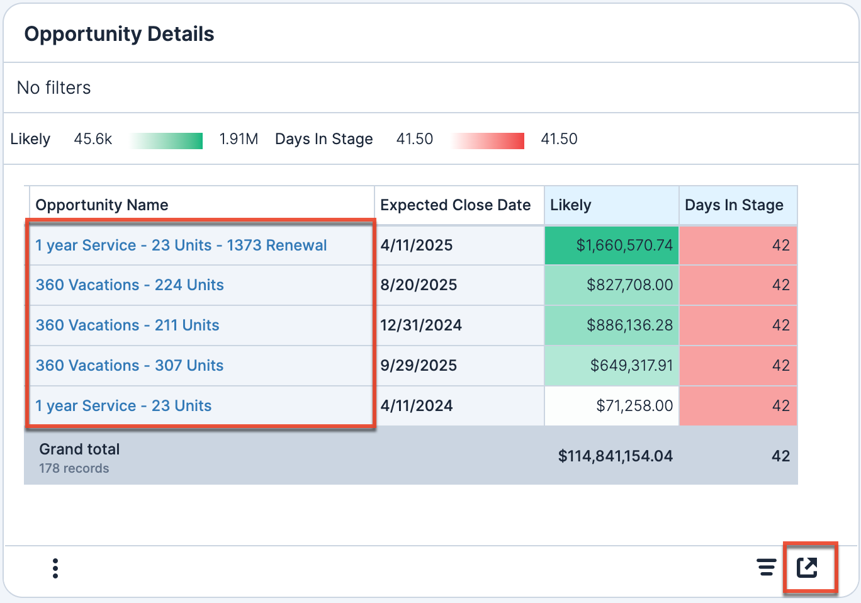
Task: Open the three-dot vertical options menu
Action: point(55,568)
